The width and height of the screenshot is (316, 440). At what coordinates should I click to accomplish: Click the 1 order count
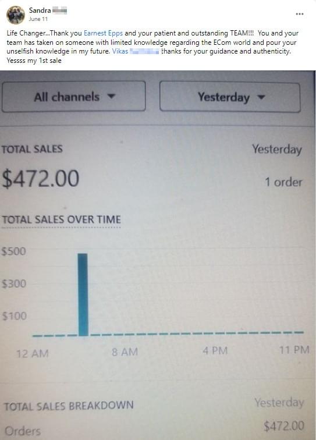(283, 182)
